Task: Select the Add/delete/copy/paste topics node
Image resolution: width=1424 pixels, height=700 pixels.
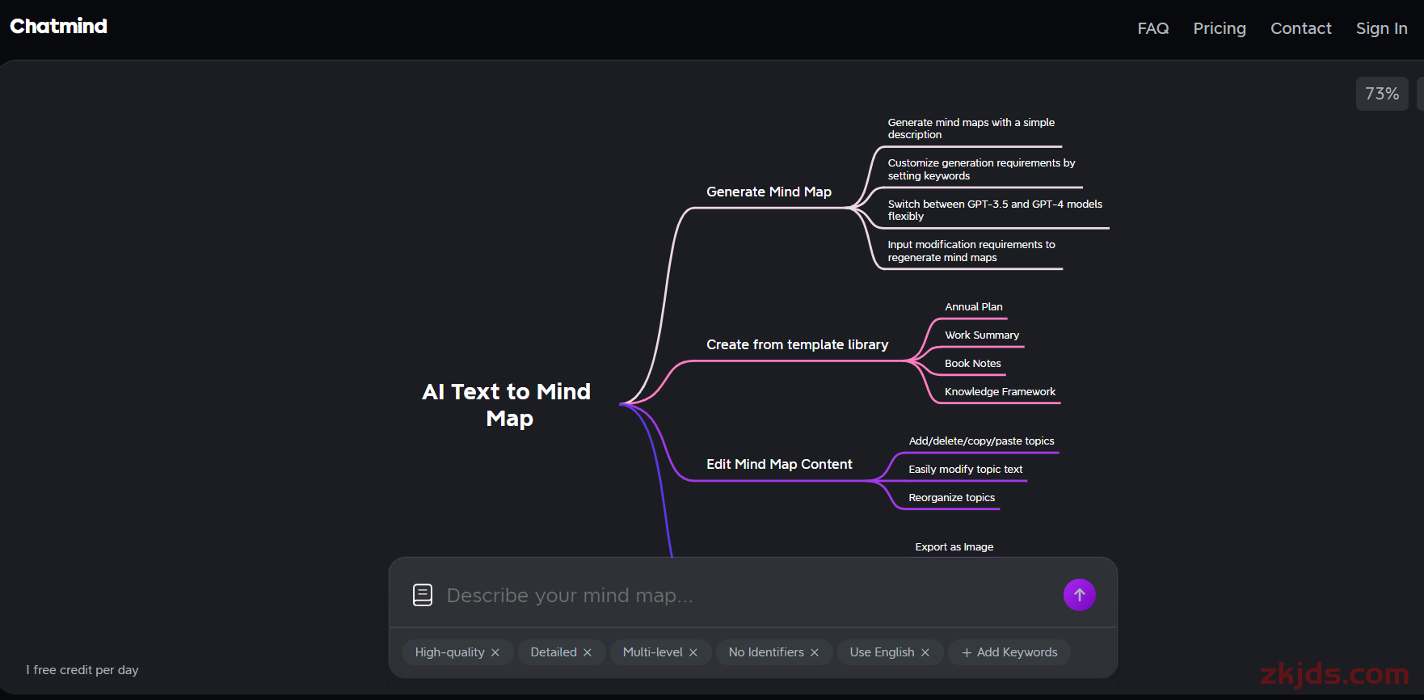Action: coord(981,441)
